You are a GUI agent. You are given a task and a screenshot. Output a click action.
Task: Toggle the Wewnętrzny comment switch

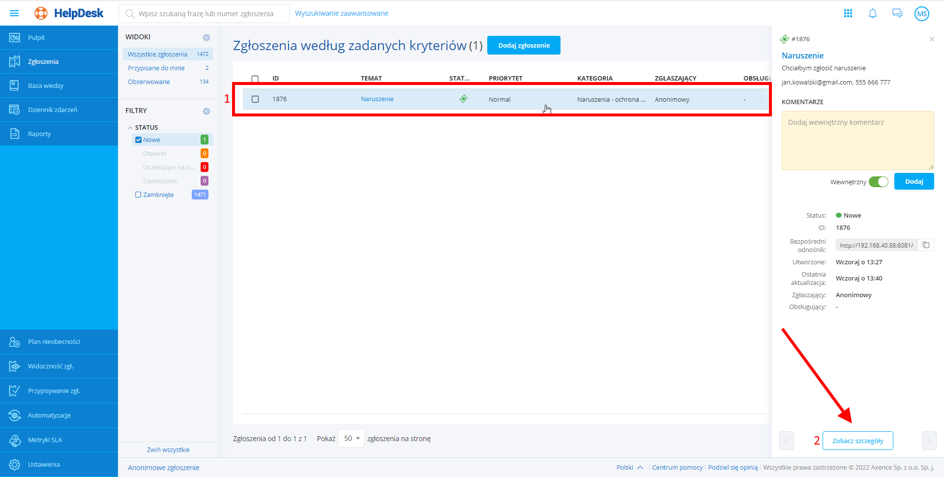coord(878,182)
